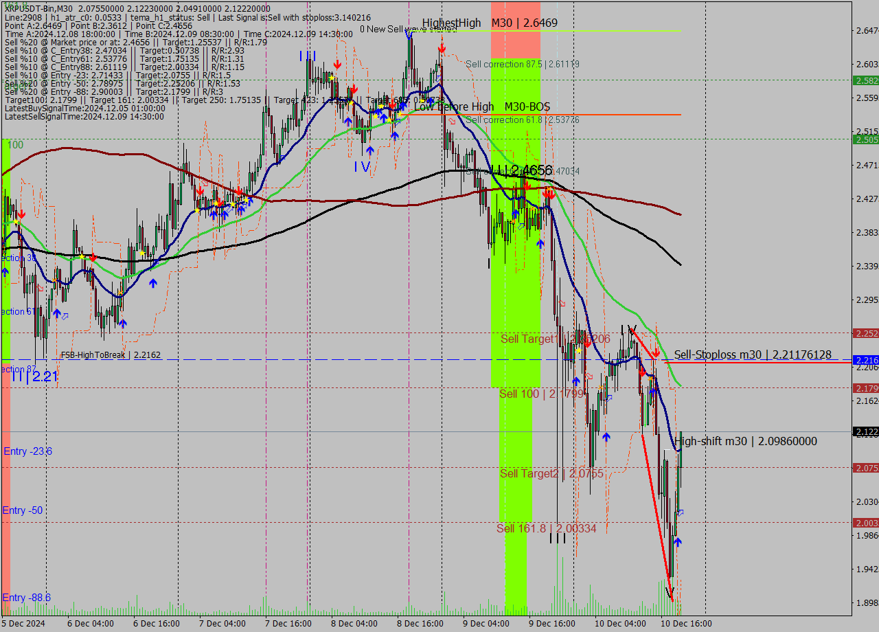Click the 2.471 price axis value
Screen dimensions: 879x632
click(x=867, y=165)
